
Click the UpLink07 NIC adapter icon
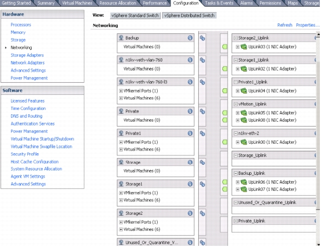point(244,189)
